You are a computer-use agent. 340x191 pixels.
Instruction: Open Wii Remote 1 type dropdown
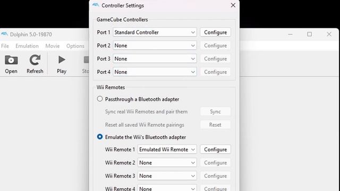pos(167,150)
